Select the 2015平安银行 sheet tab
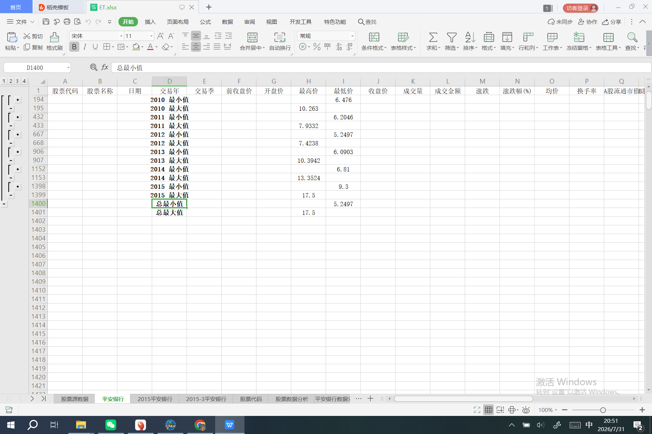This screenshot has width=652, height=434. click(x=155, y=399)
